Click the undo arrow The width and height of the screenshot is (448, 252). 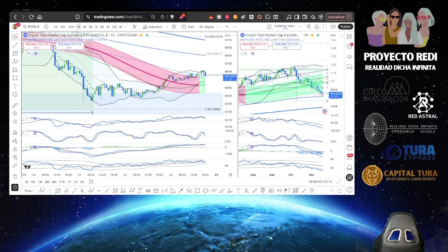227,27
